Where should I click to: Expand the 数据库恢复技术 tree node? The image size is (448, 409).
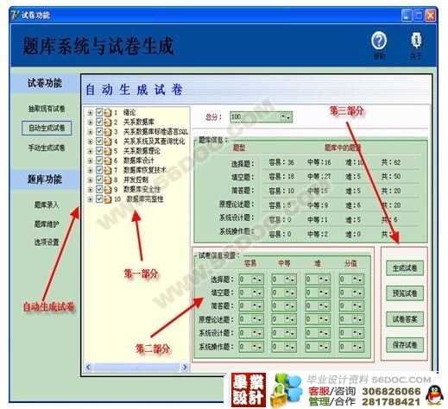(x=90, y=170)
